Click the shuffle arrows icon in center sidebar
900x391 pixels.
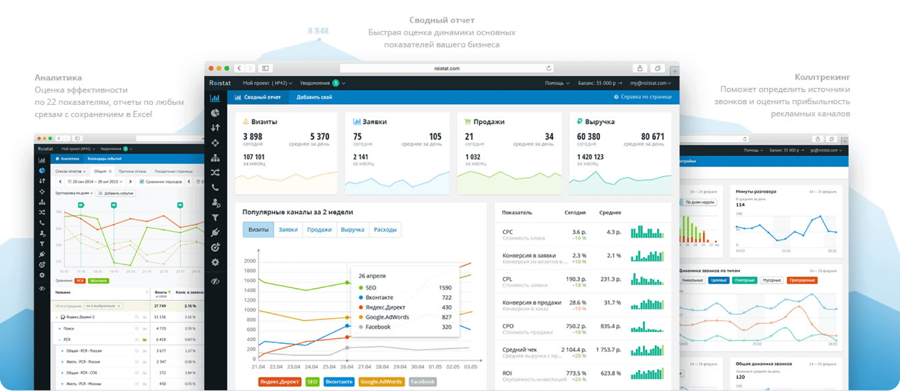click(x=215, y=173)
